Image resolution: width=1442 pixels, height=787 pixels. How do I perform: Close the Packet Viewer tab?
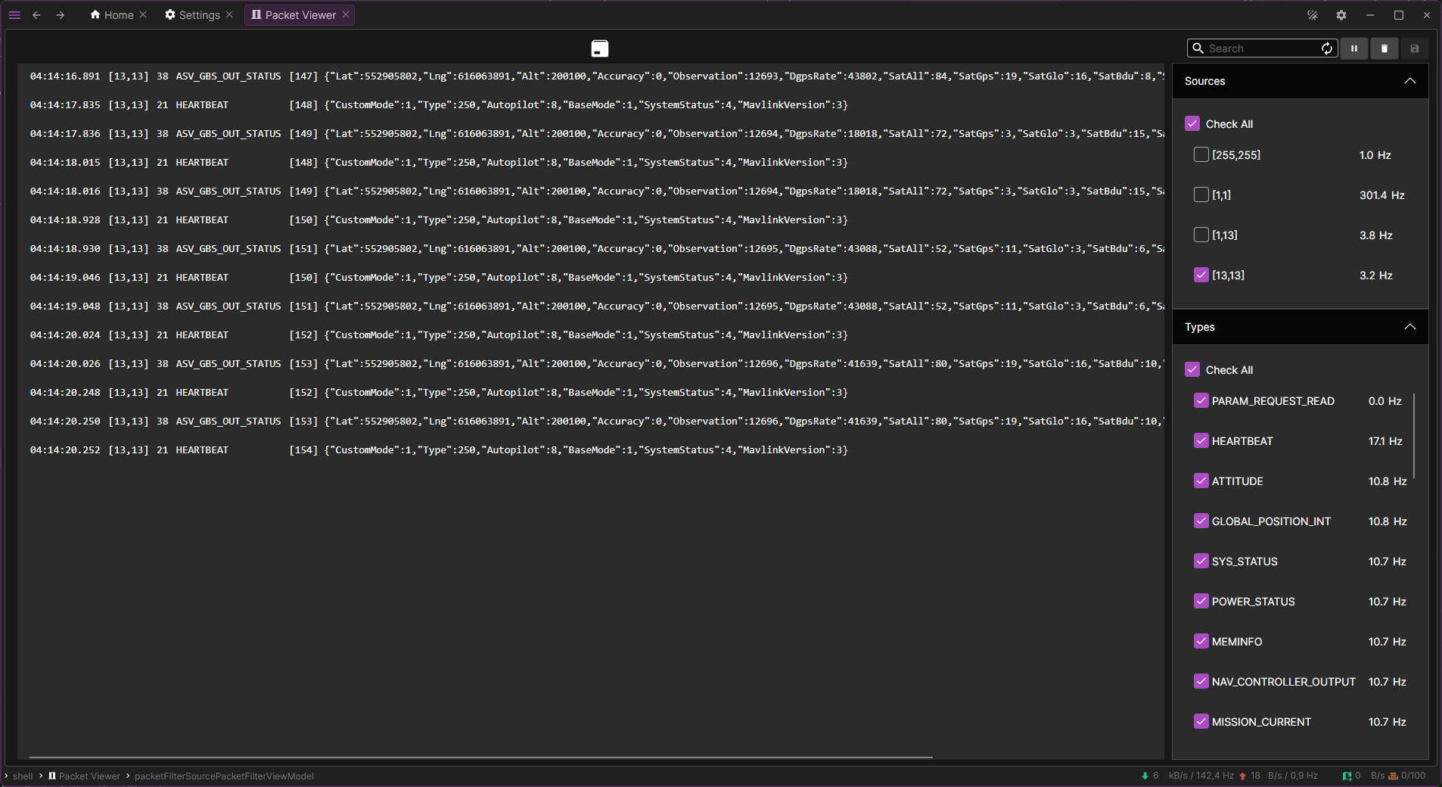click(x=346, y=14)
